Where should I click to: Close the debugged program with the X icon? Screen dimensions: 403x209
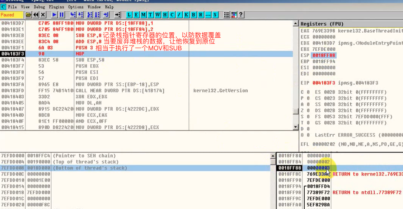pyautogui.click(x=43, y=15)
